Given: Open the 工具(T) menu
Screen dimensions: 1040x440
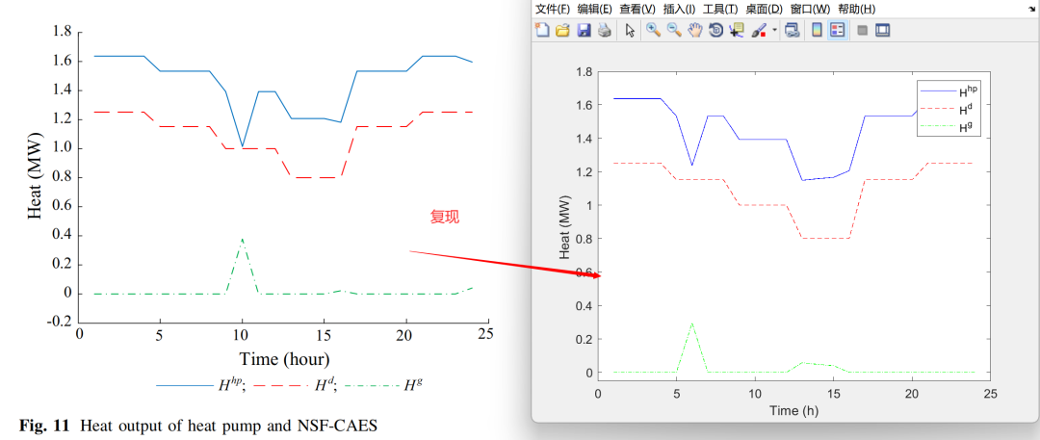Looking at the screenshot, I should point(720,9).
